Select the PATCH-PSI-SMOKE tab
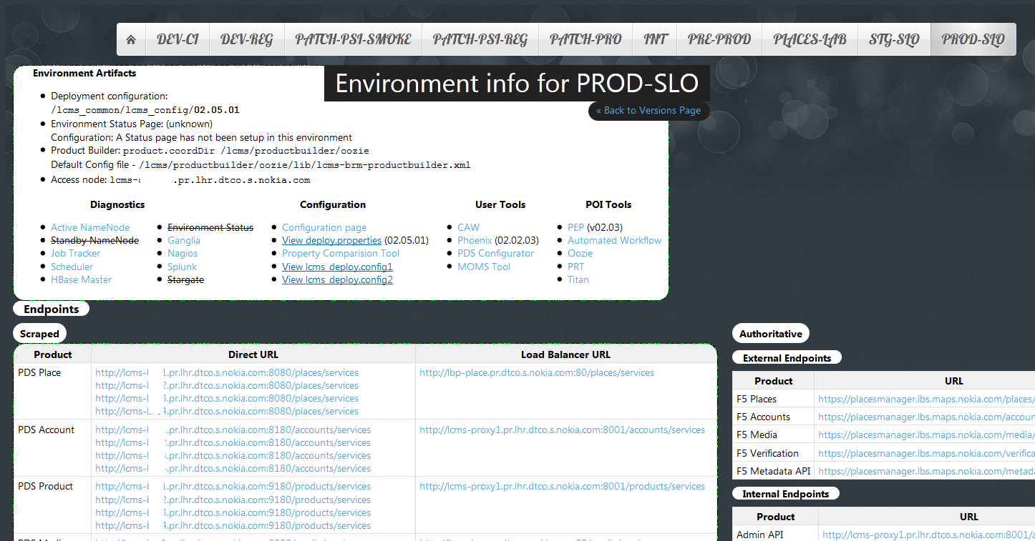Screen dimensions: 1035x541 [x=353, y=39]
